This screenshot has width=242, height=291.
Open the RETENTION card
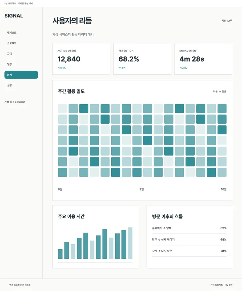[142, 59]
